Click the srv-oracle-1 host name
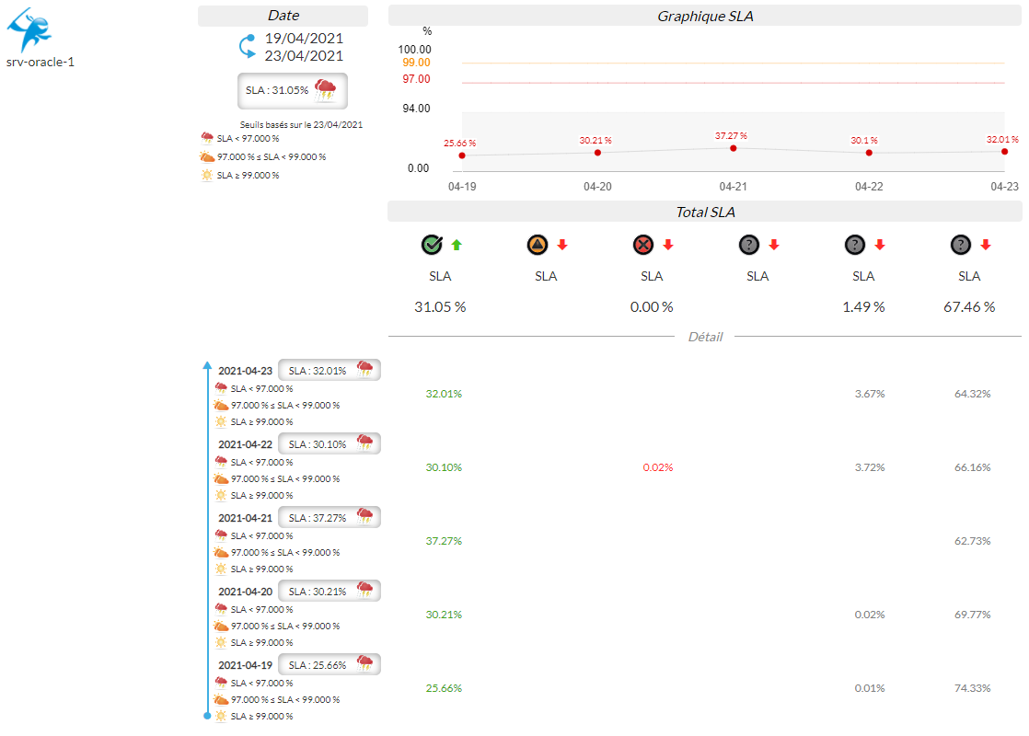Viewport: 1029px width, 736px height. click(40, 63)
